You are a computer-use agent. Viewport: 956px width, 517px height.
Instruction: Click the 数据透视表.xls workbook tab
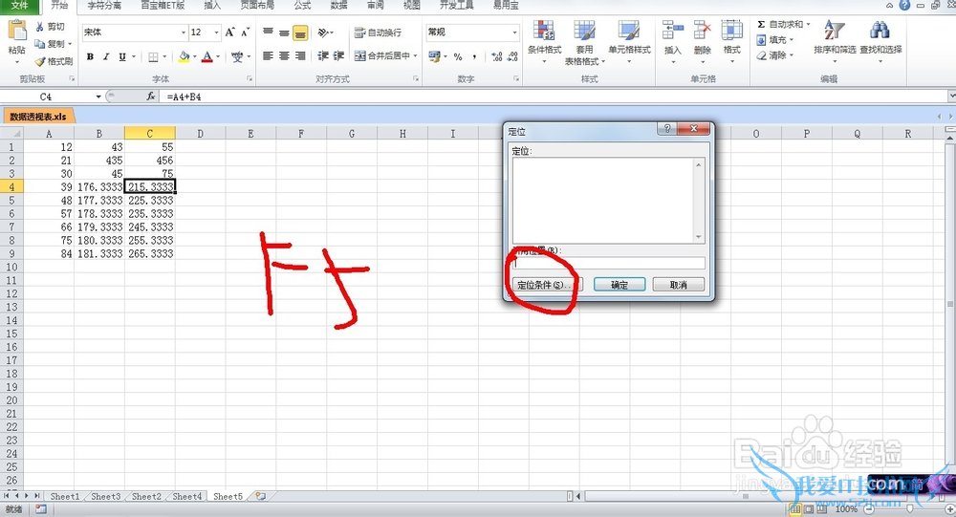click(x=38, y=117)
